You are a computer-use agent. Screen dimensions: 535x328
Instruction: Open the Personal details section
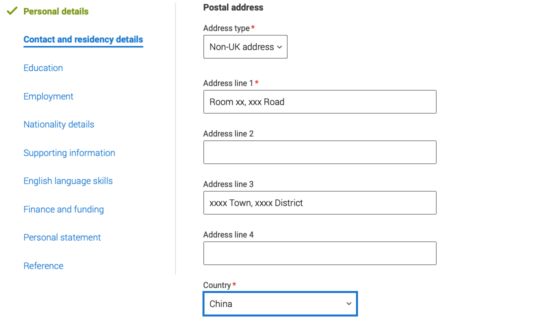(56, 11)
